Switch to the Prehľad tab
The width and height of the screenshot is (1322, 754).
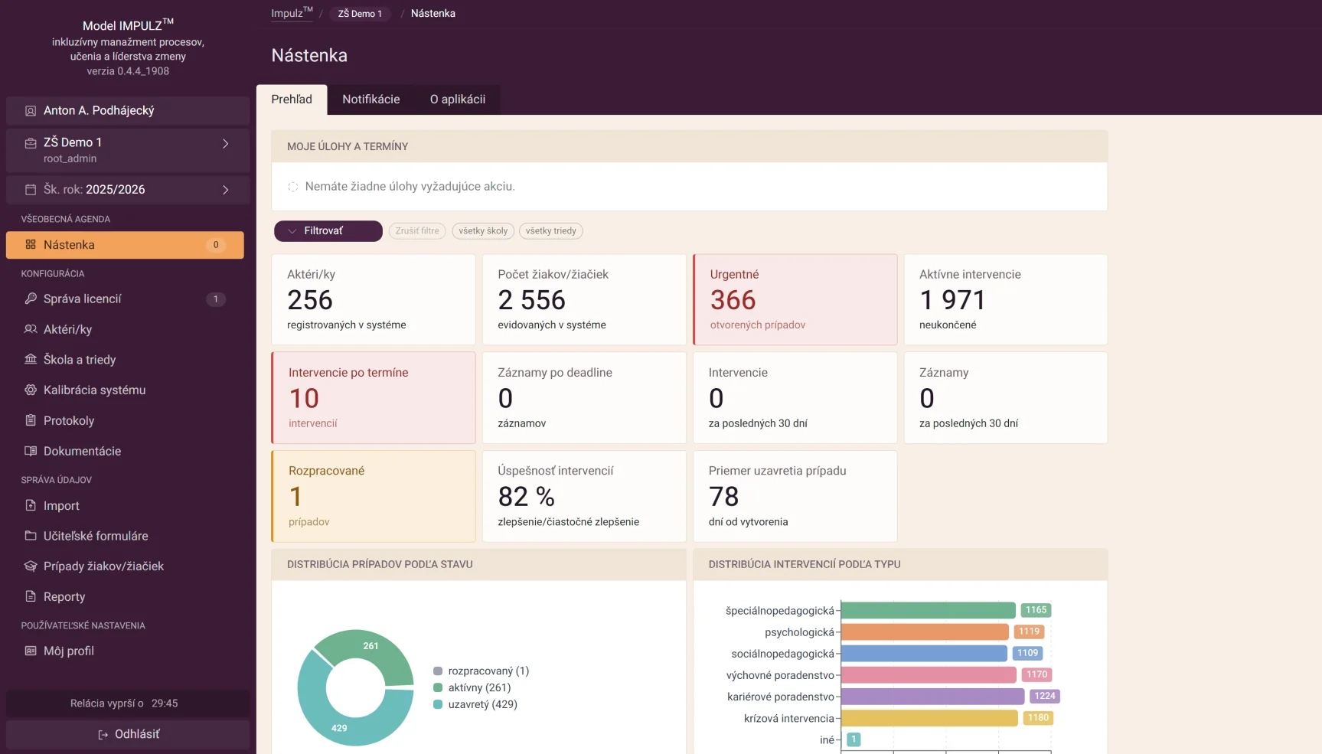pyautogui.click(x=292, y=100)
